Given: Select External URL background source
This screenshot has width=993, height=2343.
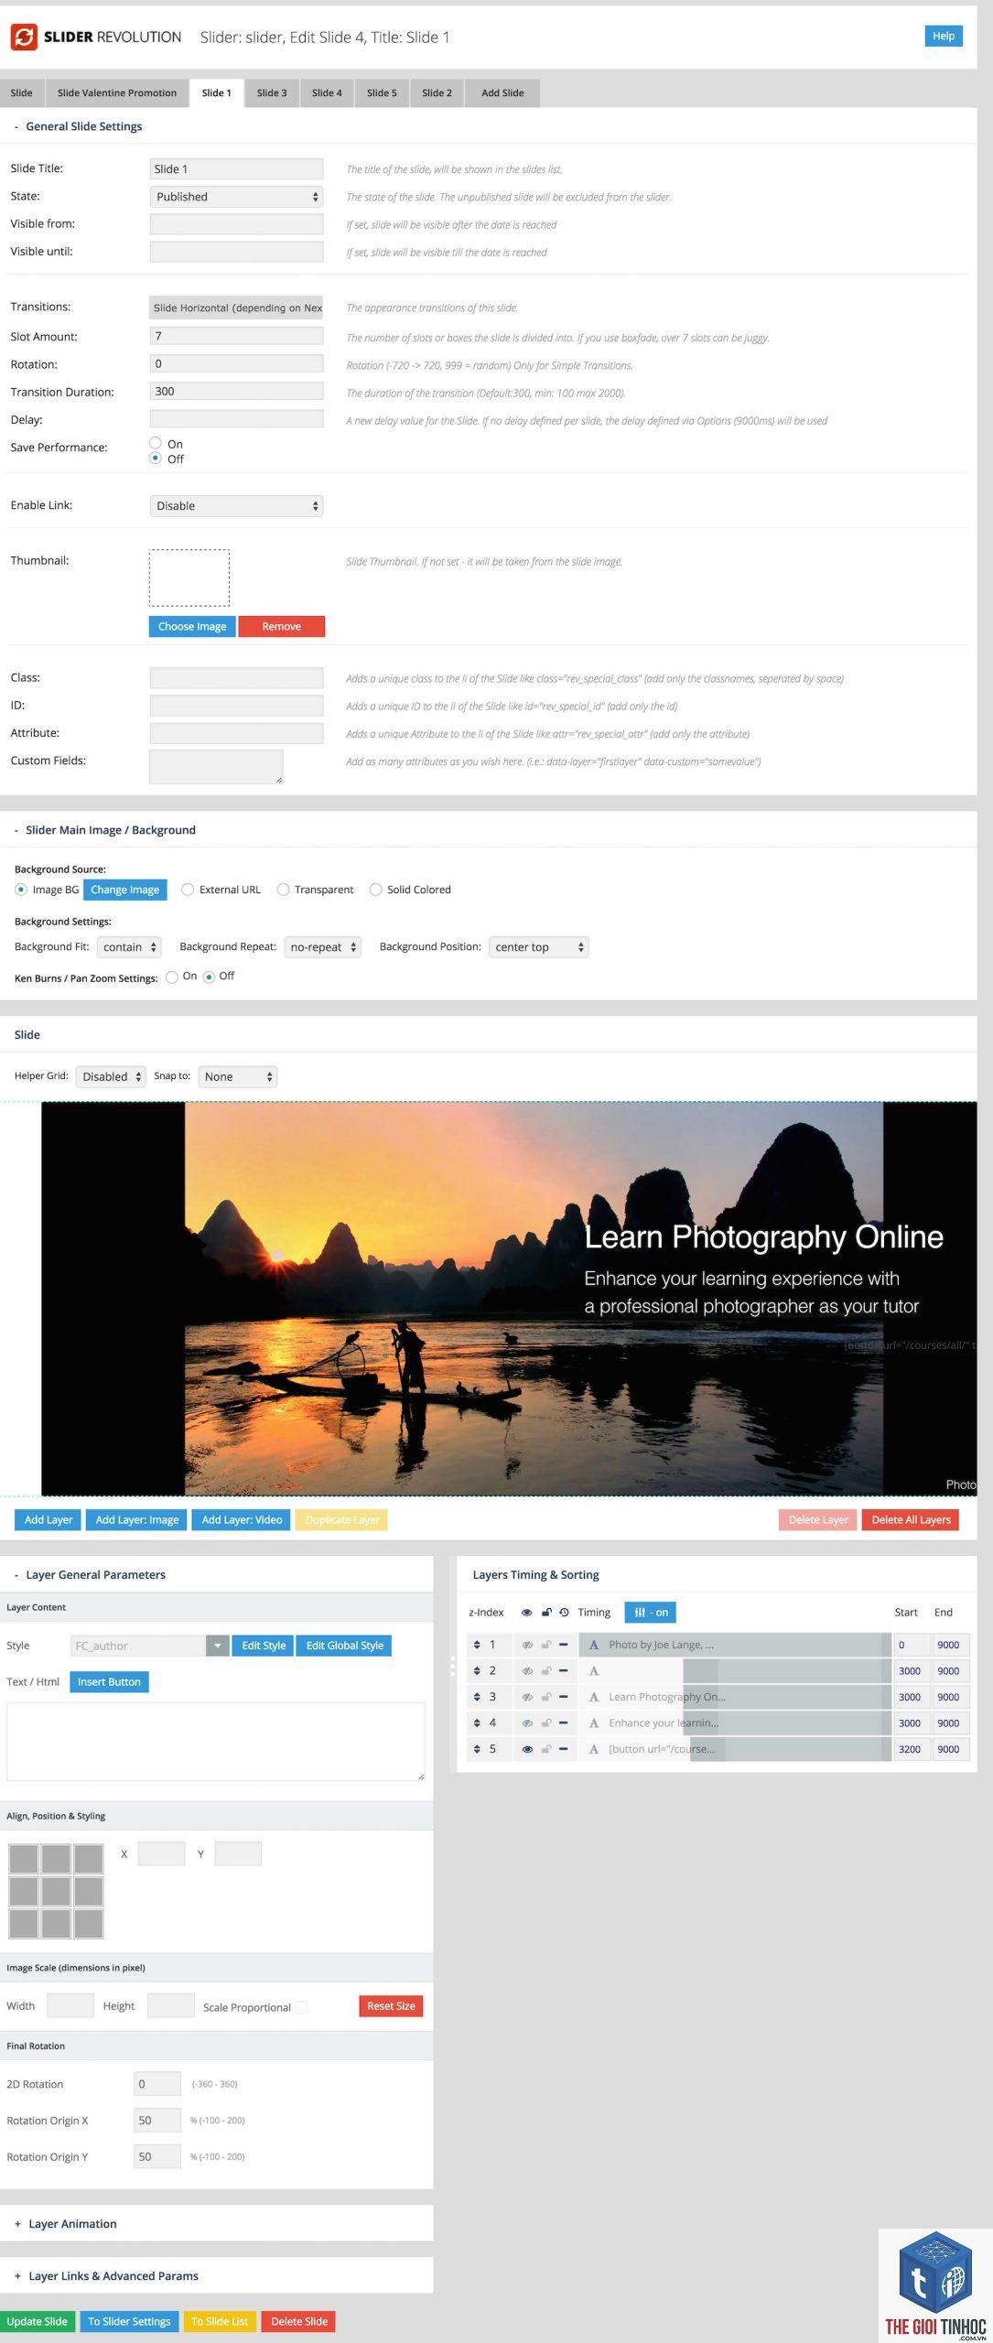Looking at the screenshot, I should (188, 890).
